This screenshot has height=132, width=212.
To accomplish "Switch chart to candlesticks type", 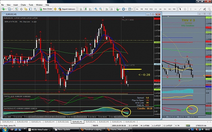I will click(85, 9).
